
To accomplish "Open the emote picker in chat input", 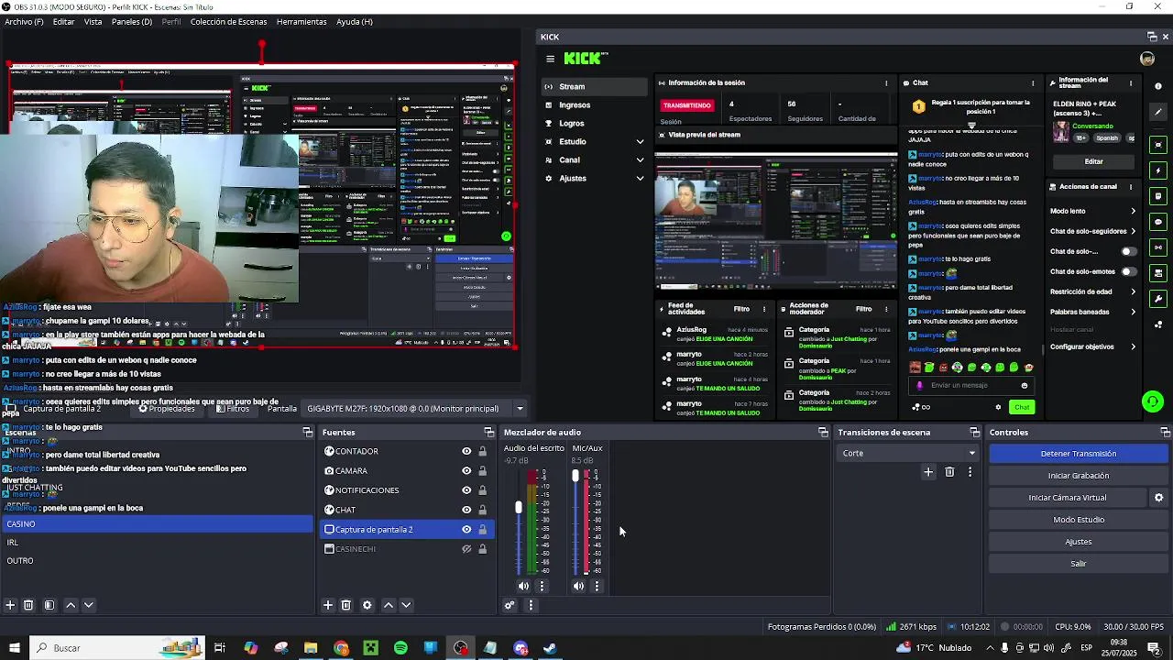I will point(1025,386).
